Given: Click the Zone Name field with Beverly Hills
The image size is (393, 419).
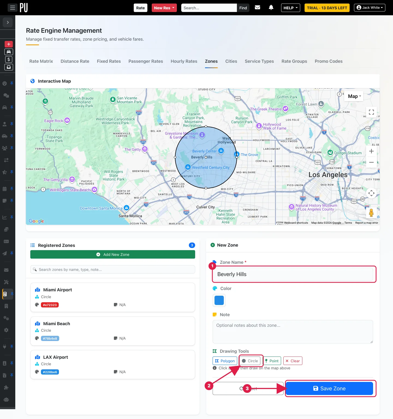Looking at the screenshot, I should click(293, 274).
